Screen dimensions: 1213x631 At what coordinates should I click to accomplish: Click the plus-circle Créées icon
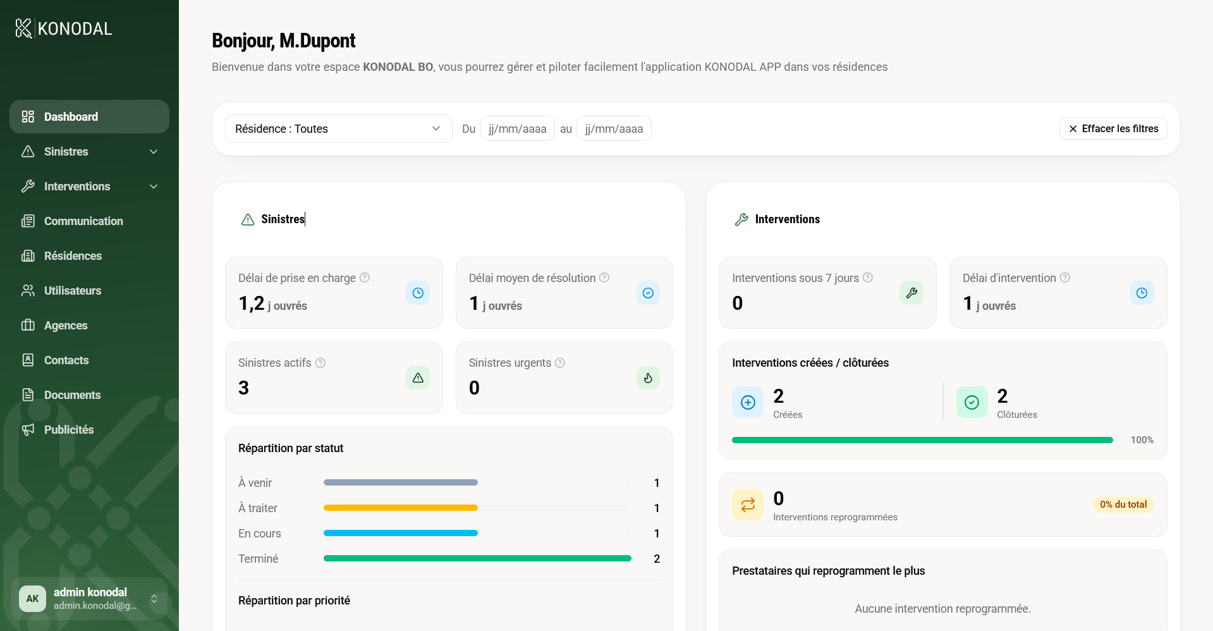click(x=748, y=402)
